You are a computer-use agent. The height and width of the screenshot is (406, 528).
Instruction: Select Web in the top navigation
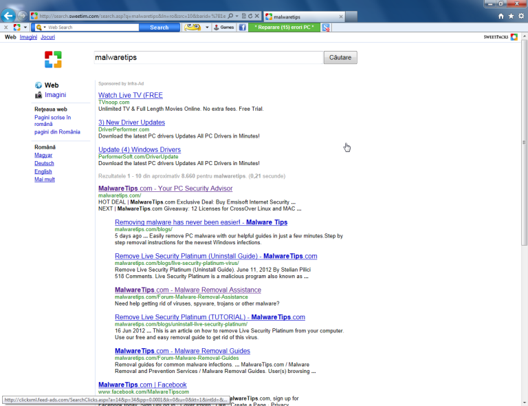(10, 37)
